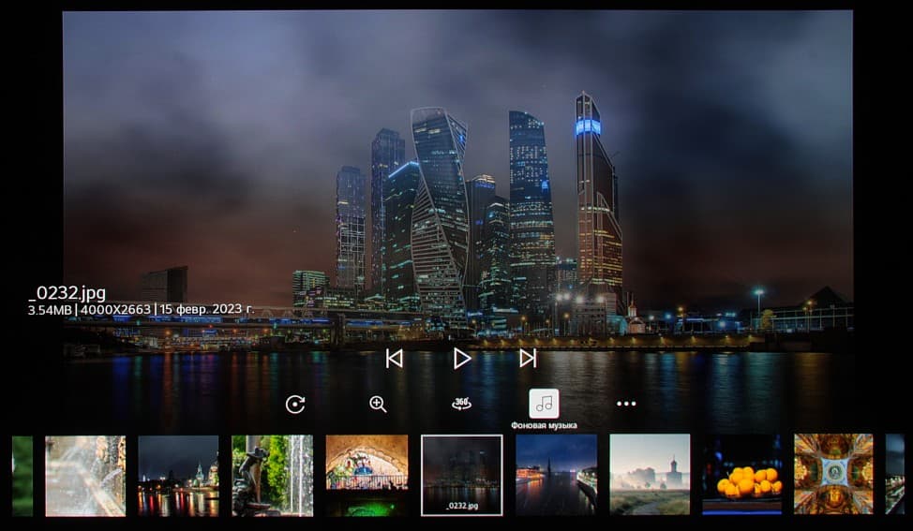
Task: Open the illuminated arch tunnel thumbnail
Action: (367, 476)
